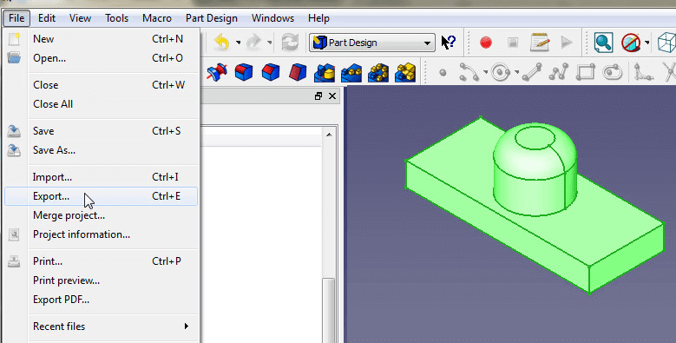Select the sketcher Rectangle tool
Image resolution: width=676 pixels, height=343 pixels.
coord(586,72)
